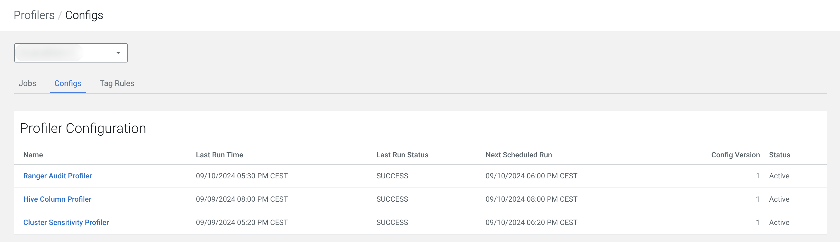The width and height of the screenshot is (840, 242).
Task: Select the Configs tab
Action: (x=68, y=84)
